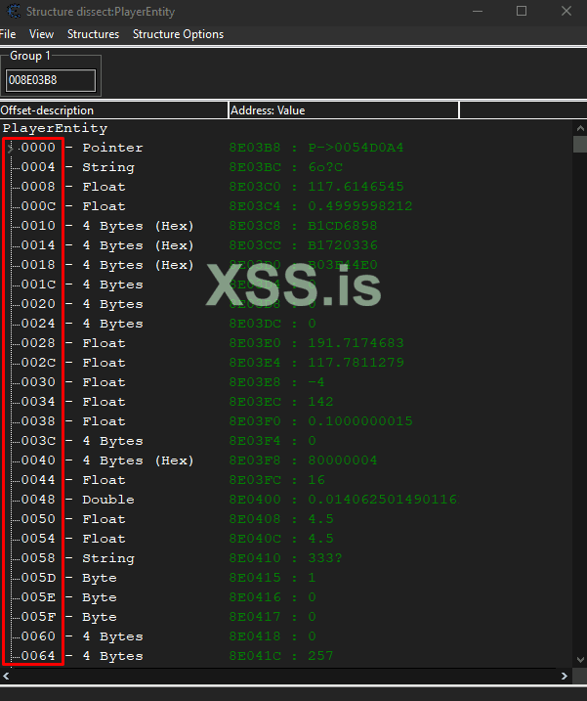Click value 80000004 at 8E03F8
This screenshot has height=701, width=587.
(x=343, y=460)
